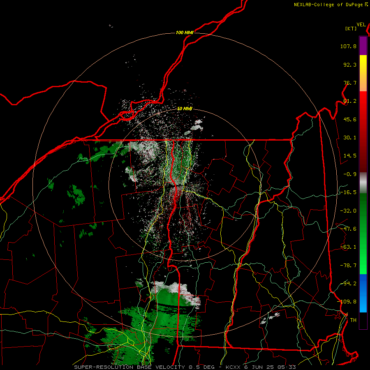
Task: Click the -109.8 legend value
Action: point(347,302)
